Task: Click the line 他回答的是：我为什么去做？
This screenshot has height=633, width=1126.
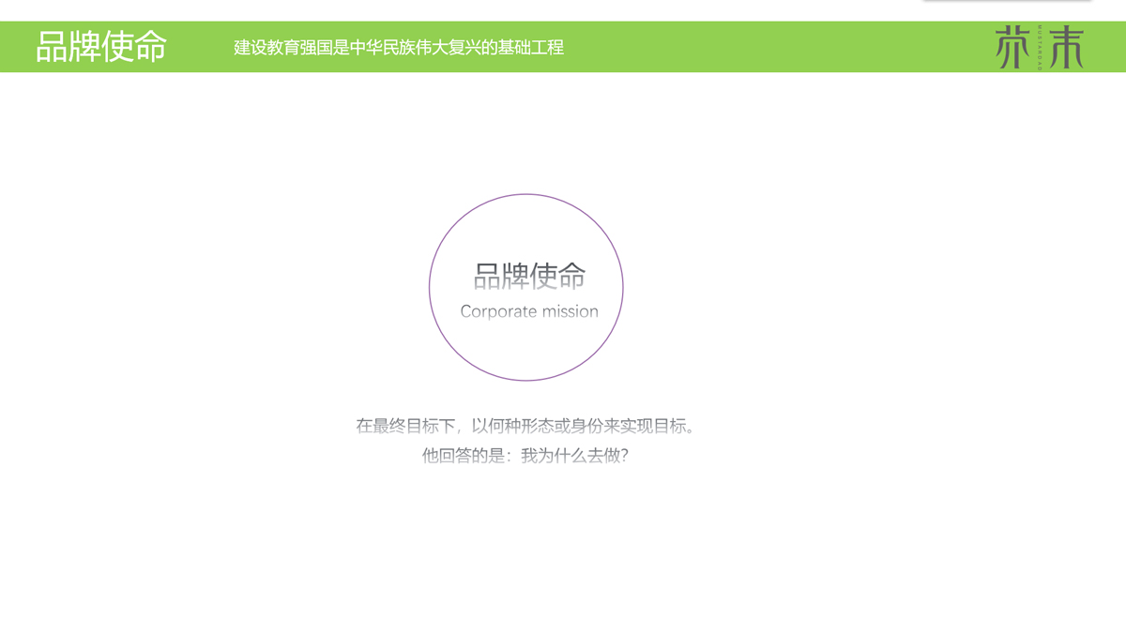Action: [525, 456]
